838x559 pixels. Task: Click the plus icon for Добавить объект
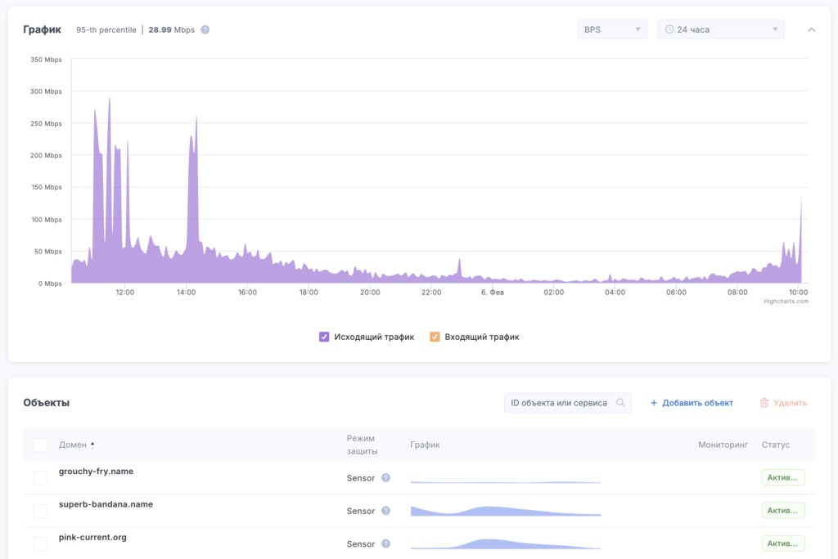654,403
